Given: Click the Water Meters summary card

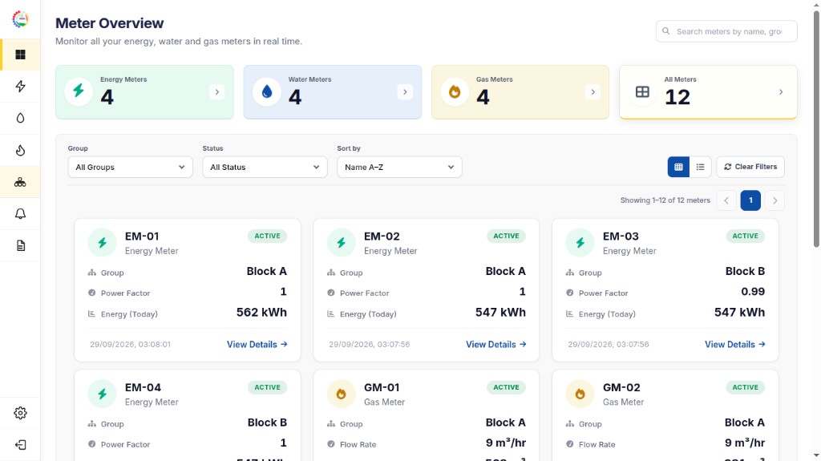Looking at the screenshot, I should tap(333, 92).
